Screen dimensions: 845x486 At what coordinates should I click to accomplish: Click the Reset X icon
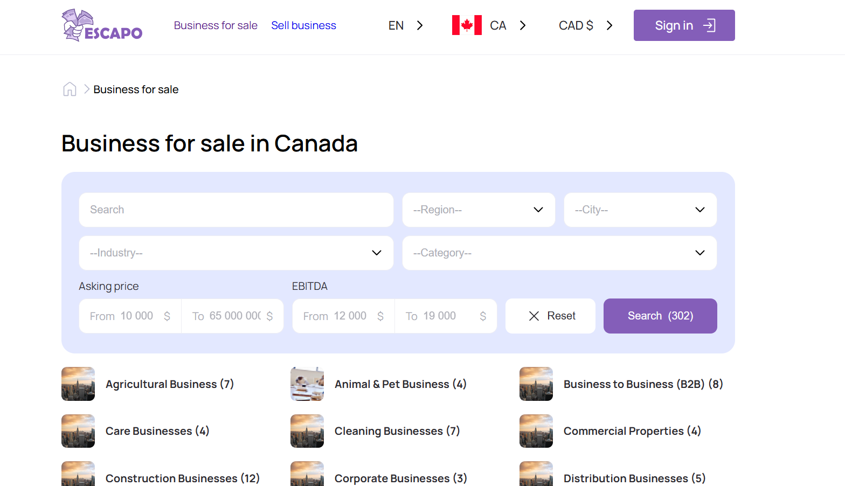[x=534, y=316]
